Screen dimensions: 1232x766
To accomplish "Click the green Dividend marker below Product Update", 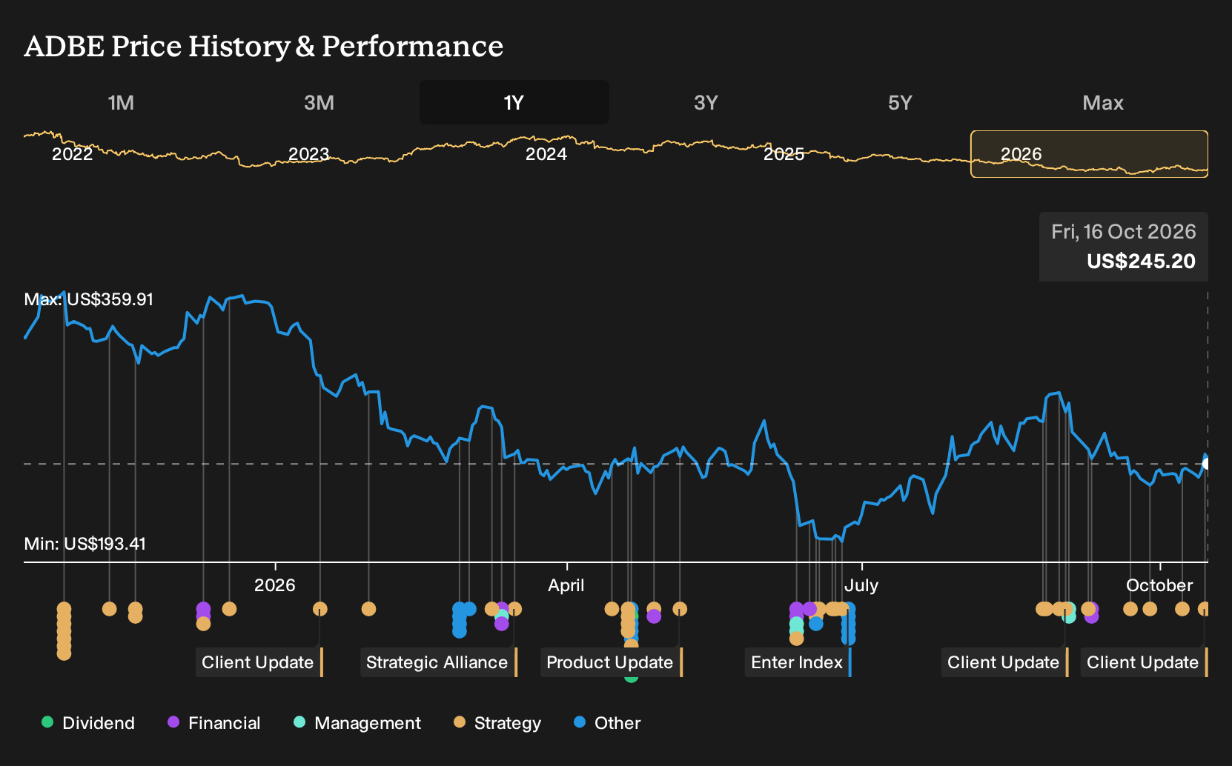I will [x=631, y=678].
